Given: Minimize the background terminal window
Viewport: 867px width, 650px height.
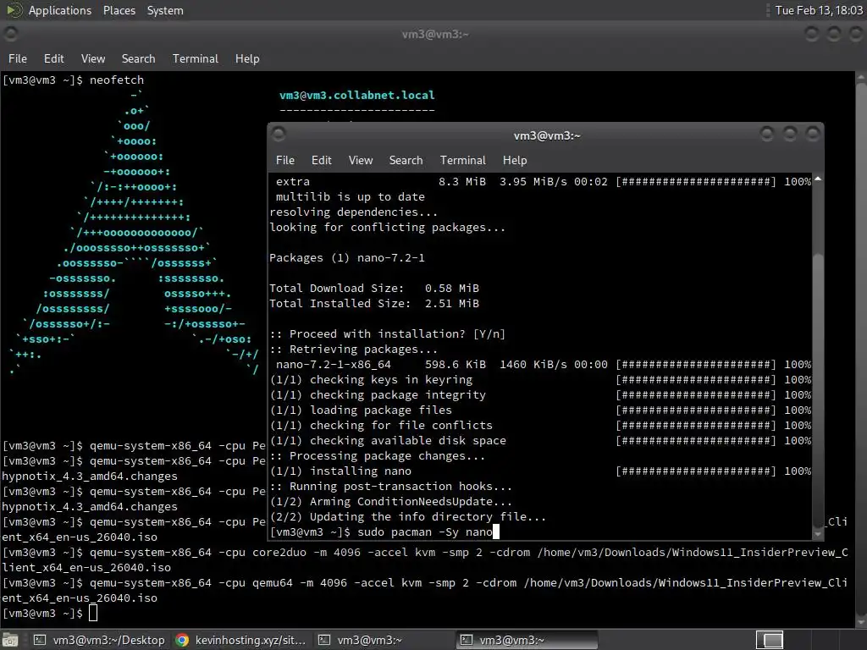Looking at the screenshot, I should [811, 34].
